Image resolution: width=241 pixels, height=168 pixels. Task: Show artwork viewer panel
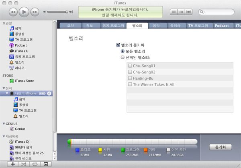[x=46, y=164]
